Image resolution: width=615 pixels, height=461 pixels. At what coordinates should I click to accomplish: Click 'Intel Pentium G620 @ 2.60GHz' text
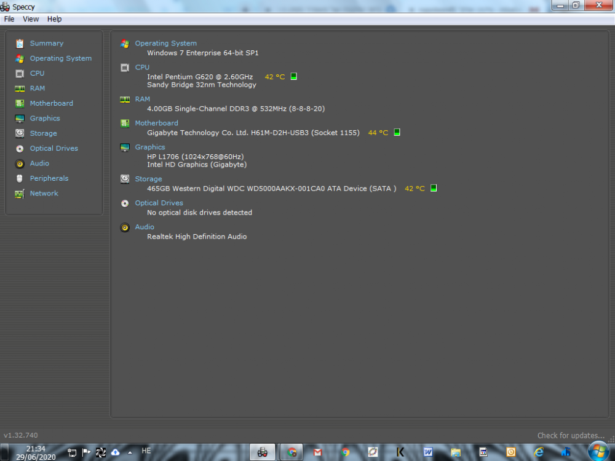(200, 77)
